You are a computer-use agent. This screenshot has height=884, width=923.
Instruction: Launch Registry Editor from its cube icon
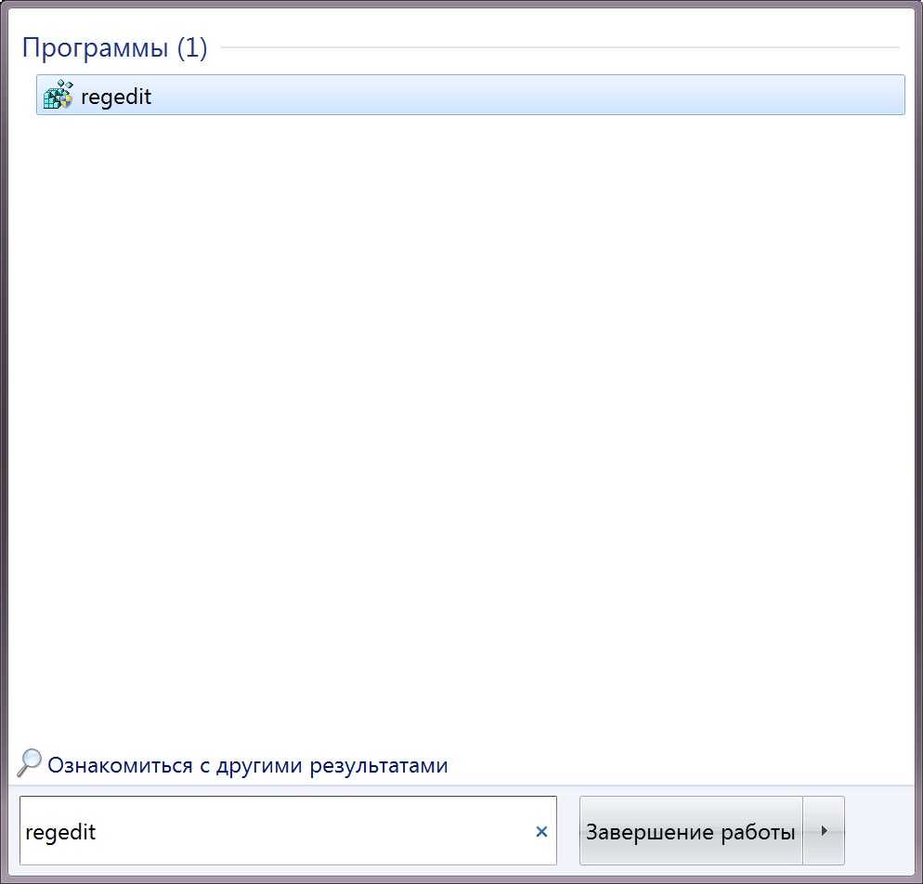(58, 96)
